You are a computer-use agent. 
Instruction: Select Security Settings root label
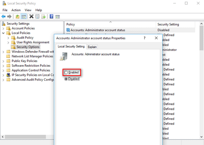(x=18, y=24)
